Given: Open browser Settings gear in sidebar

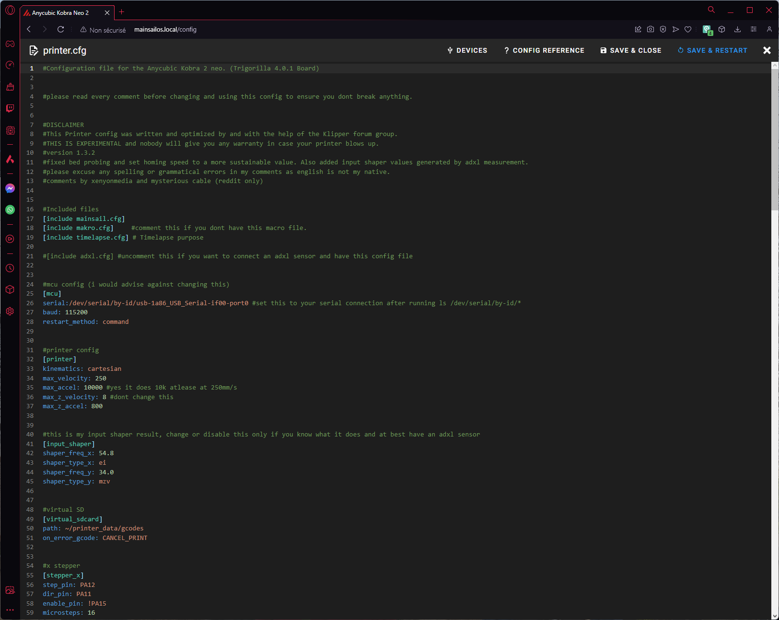Looking at the screenshot, I should tap(10, 311).
